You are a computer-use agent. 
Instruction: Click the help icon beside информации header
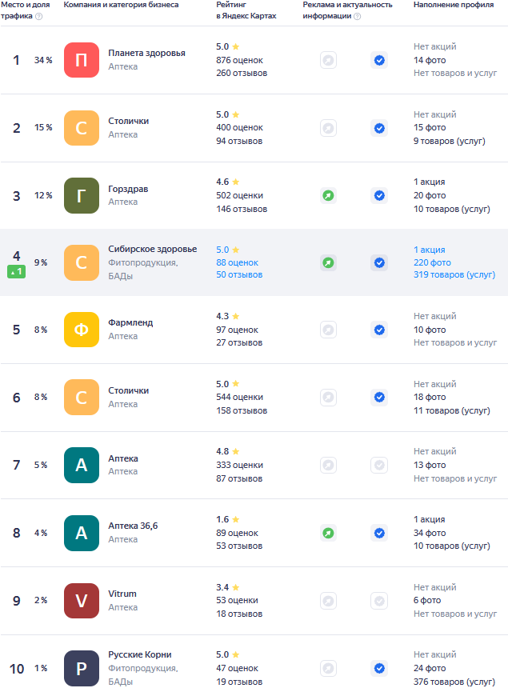(357, 16)
